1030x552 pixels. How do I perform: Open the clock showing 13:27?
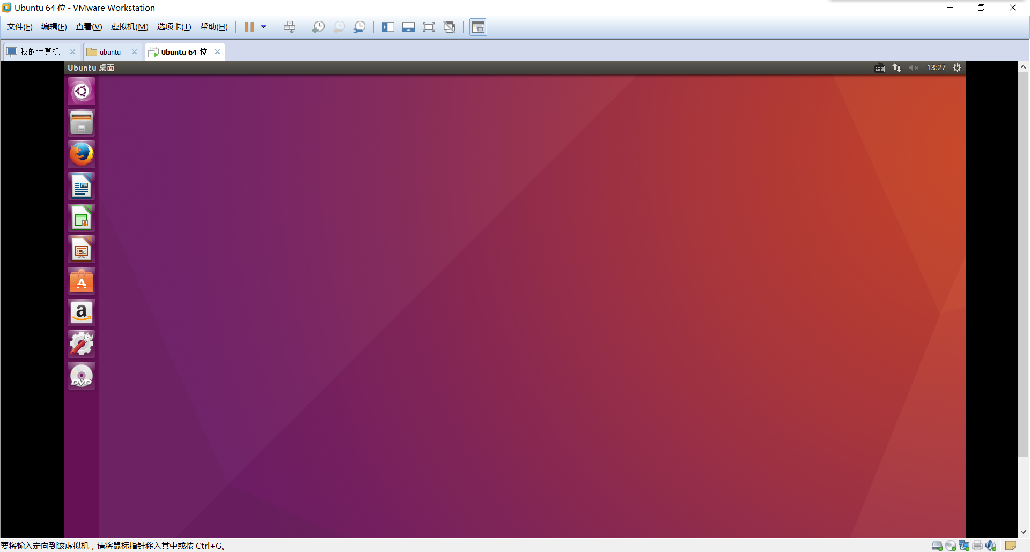click(x=936, y=68)
